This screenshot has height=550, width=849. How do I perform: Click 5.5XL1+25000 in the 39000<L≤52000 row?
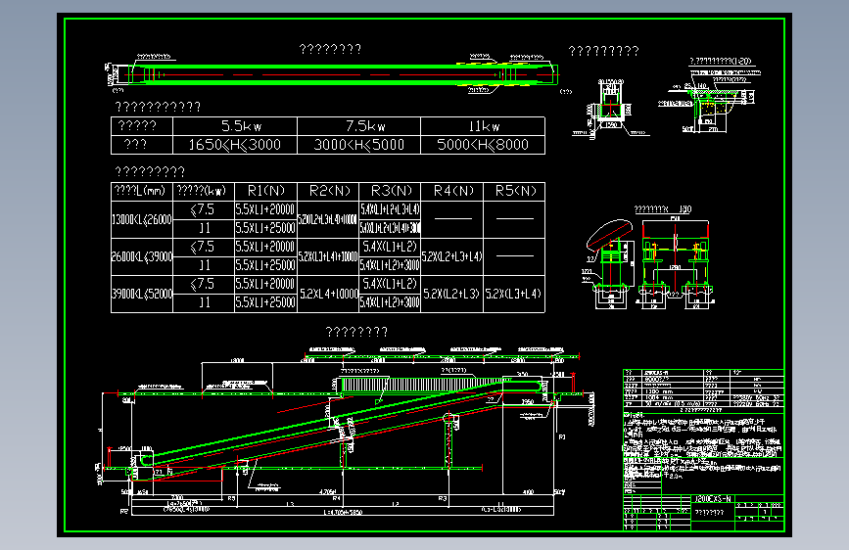click(x=265, y=302)
